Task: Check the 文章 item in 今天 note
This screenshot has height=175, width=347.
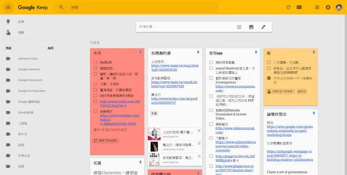Action: [x=95, y=84]
